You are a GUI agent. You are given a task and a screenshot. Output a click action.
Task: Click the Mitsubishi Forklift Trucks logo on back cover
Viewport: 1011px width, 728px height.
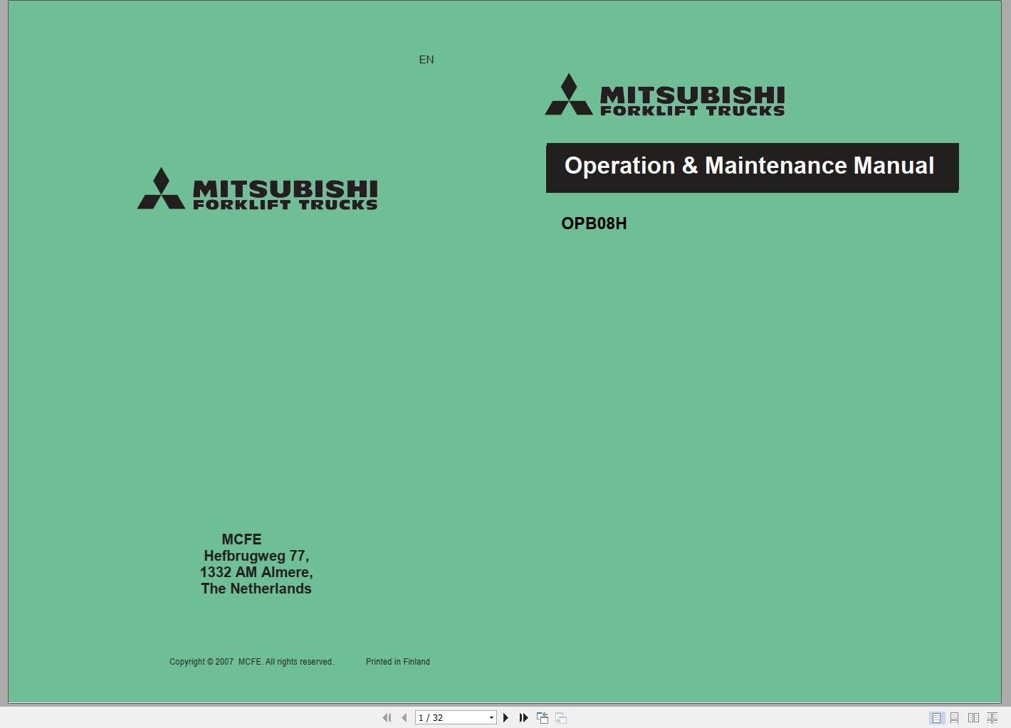pos(257,189)
